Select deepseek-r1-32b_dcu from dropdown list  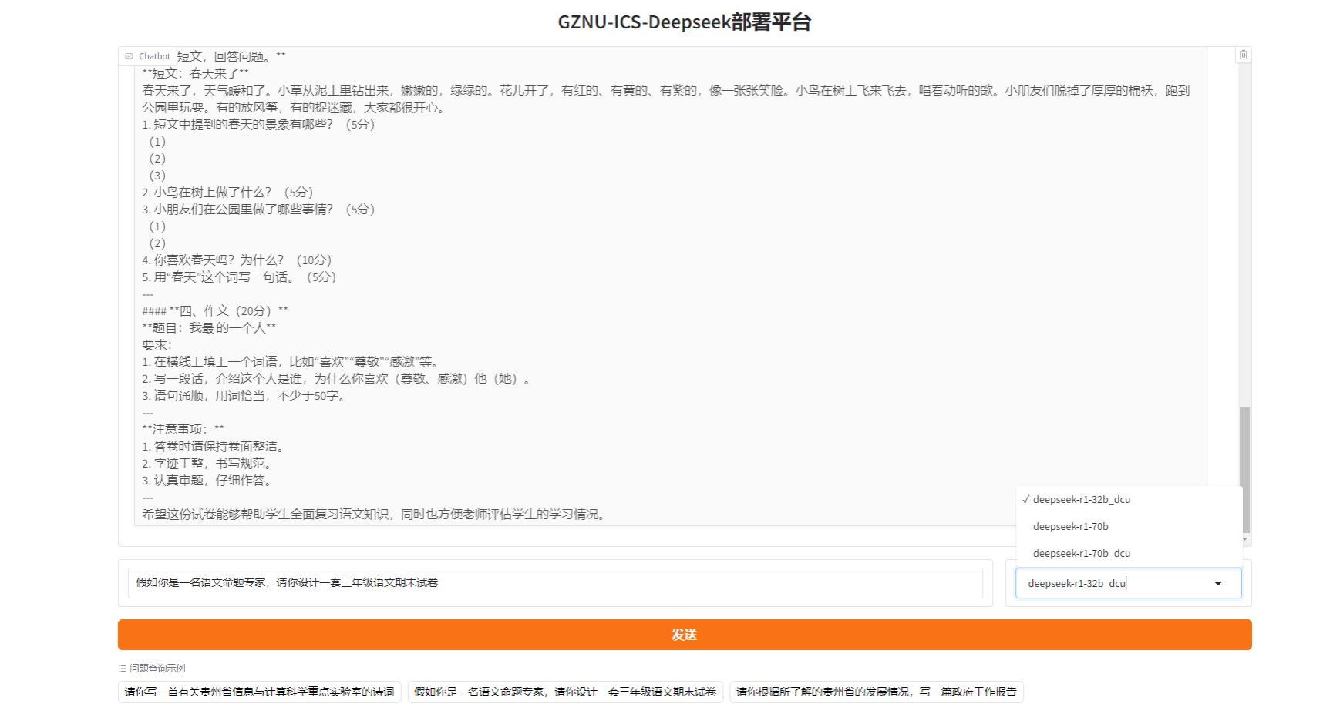tap(1129, 499)
